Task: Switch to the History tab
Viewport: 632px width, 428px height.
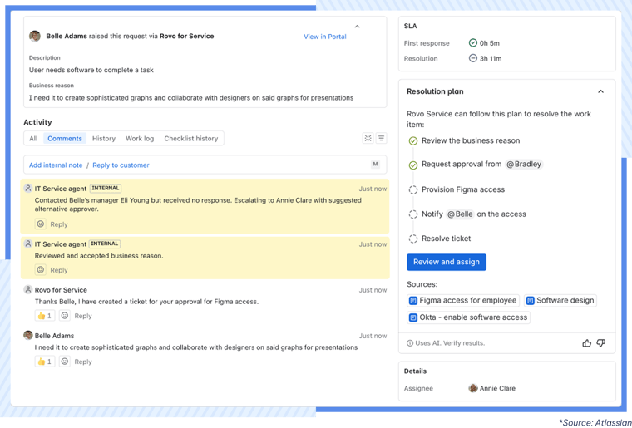Action: [104, 139]
